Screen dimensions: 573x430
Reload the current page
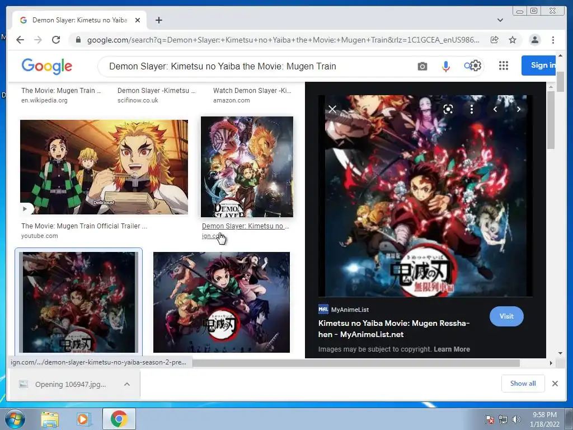pyautogui.click(x=56, y=40)
